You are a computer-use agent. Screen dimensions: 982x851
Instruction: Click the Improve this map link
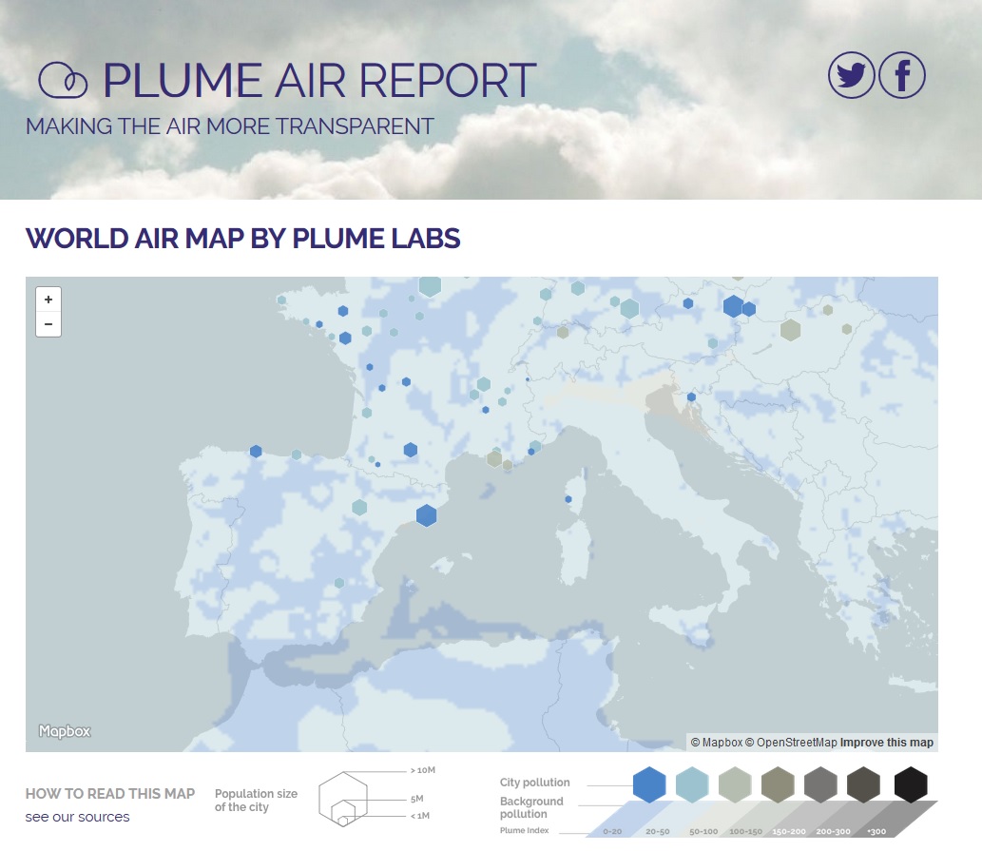click(x=886, y=743)
